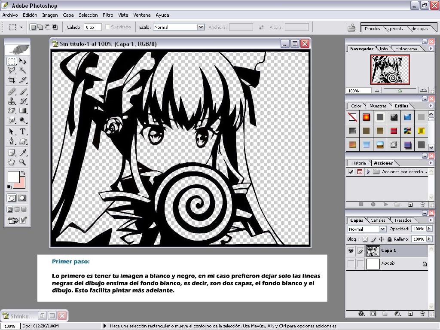Select the Brush tool
The image size is (440, 330).
click(23, 92)
